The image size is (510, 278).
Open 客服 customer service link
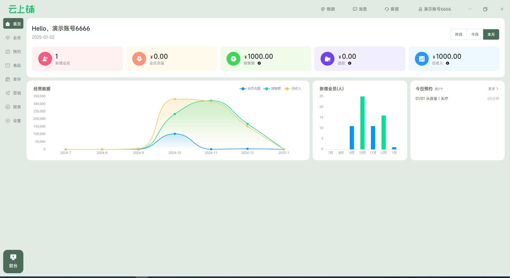coord(392,9)
